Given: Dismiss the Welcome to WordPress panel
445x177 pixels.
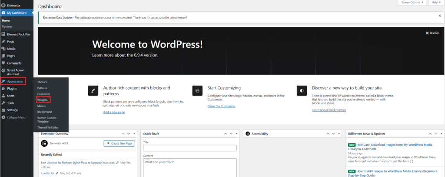Looking at the screenshot, I should [x=432, y=33].
